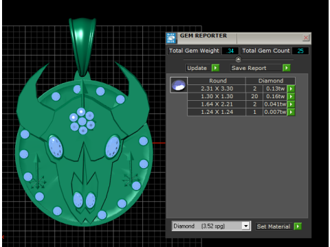
Task: Select the pendant bail loop at the top
Action: [82, 47]
